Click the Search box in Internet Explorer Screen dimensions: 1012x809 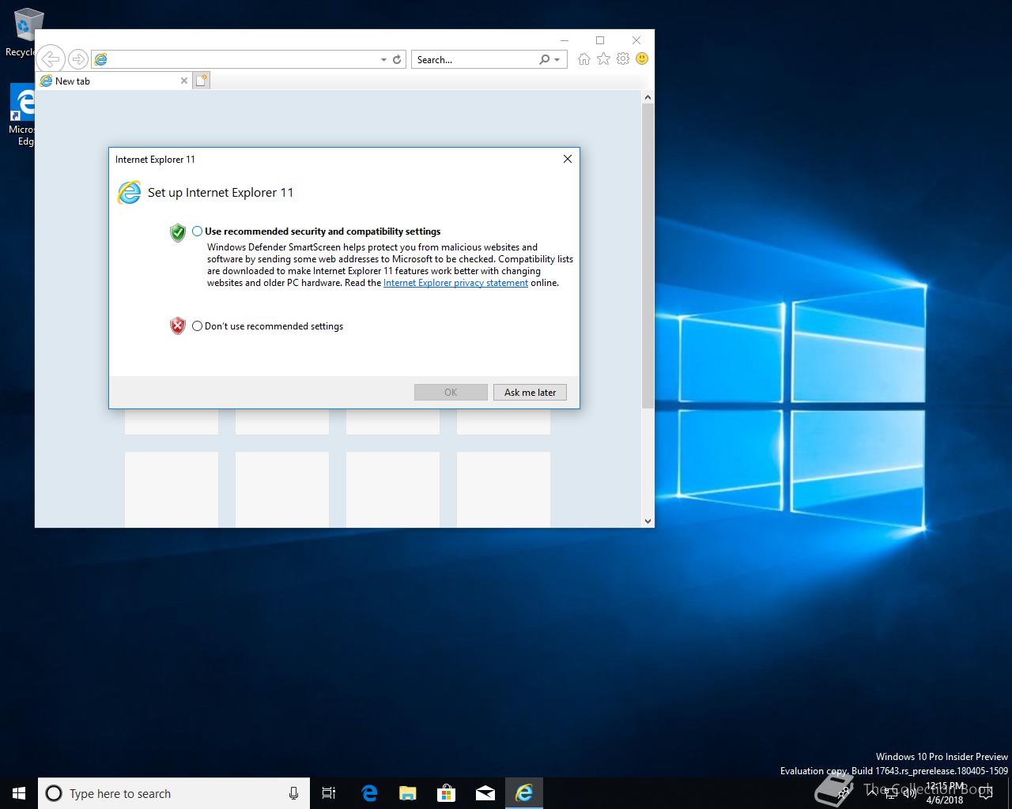coord(474,59)
